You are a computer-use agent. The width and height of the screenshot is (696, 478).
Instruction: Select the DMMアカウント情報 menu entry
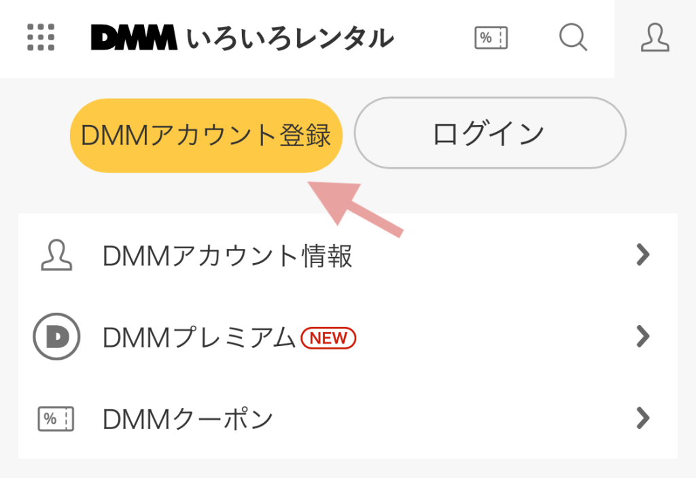click(348, 255)
